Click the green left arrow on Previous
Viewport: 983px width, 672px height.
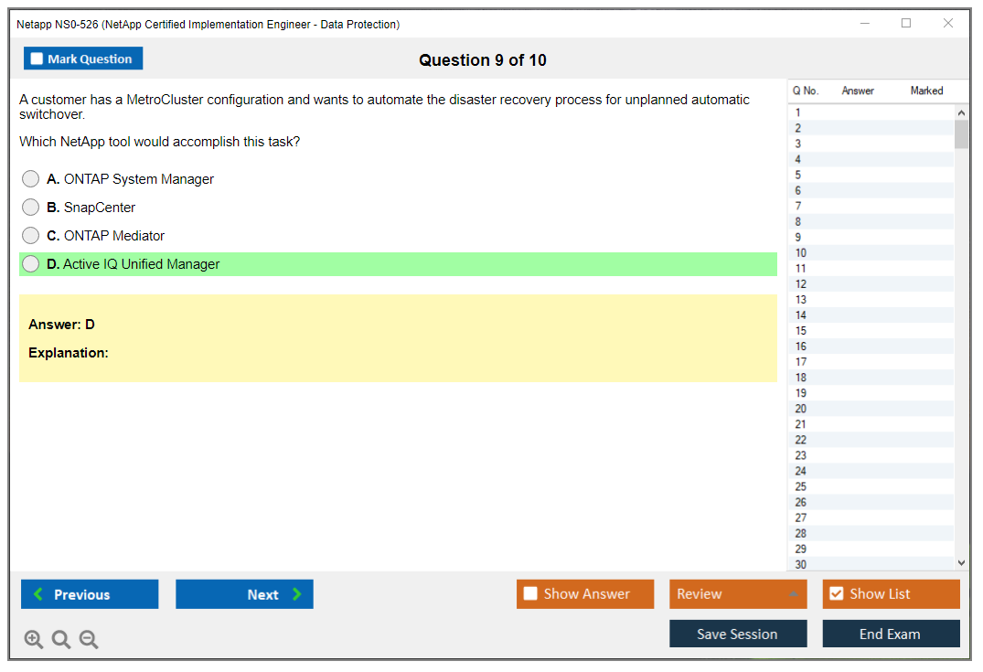tap(38, 594)
